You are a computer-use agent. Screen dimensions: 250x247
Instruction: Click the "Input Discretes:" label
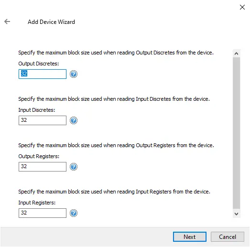(37, 110)
